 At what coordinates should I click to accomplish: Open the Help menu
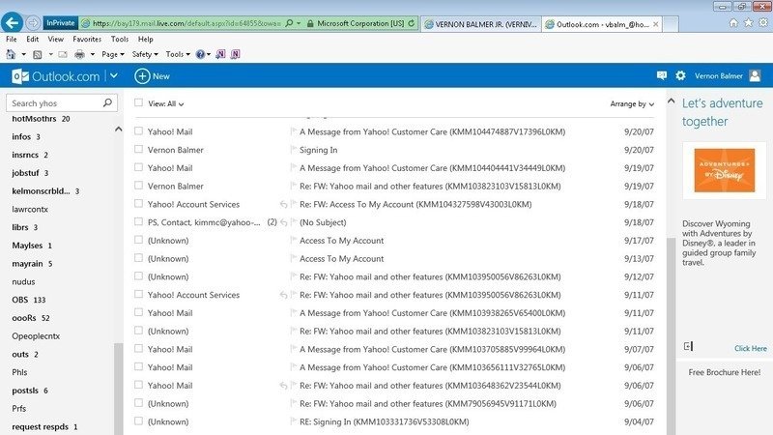click(146, 39)
